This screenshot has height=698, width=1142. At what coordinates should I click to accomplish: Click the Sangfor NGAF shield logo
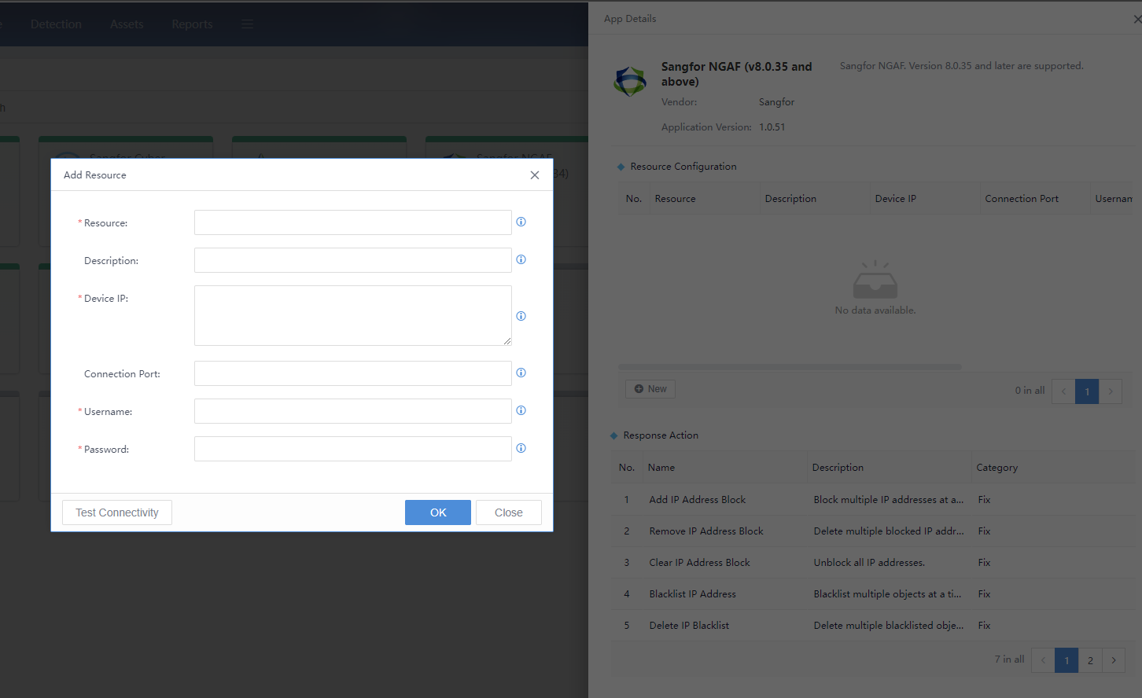coord(630,81)
